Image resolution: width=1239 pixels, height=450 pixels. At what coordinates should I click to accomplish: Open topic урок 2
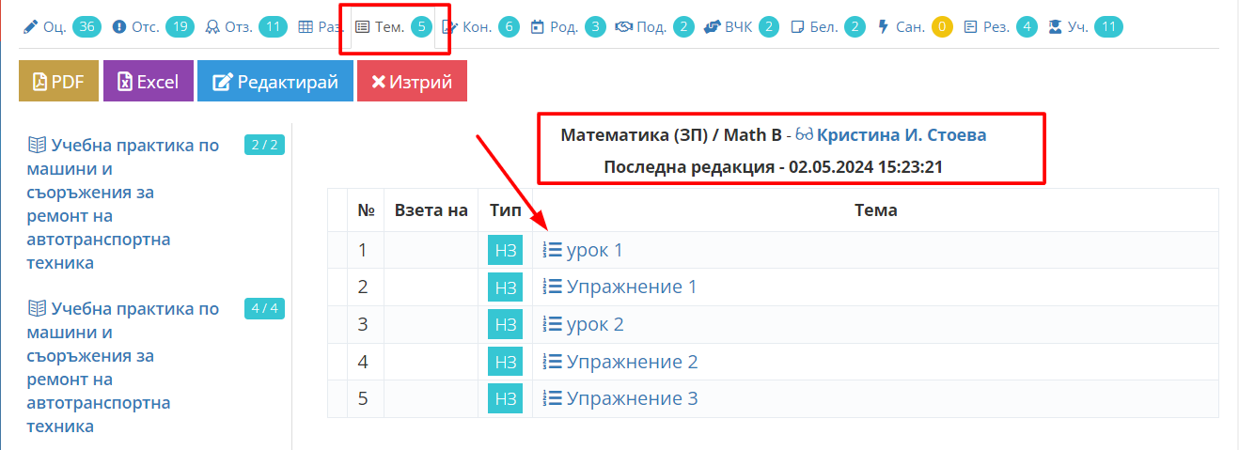click(x=595, y=324)
